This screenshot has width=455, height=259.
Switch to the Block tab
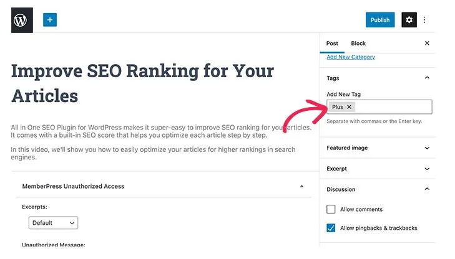[x=358, y=43]
